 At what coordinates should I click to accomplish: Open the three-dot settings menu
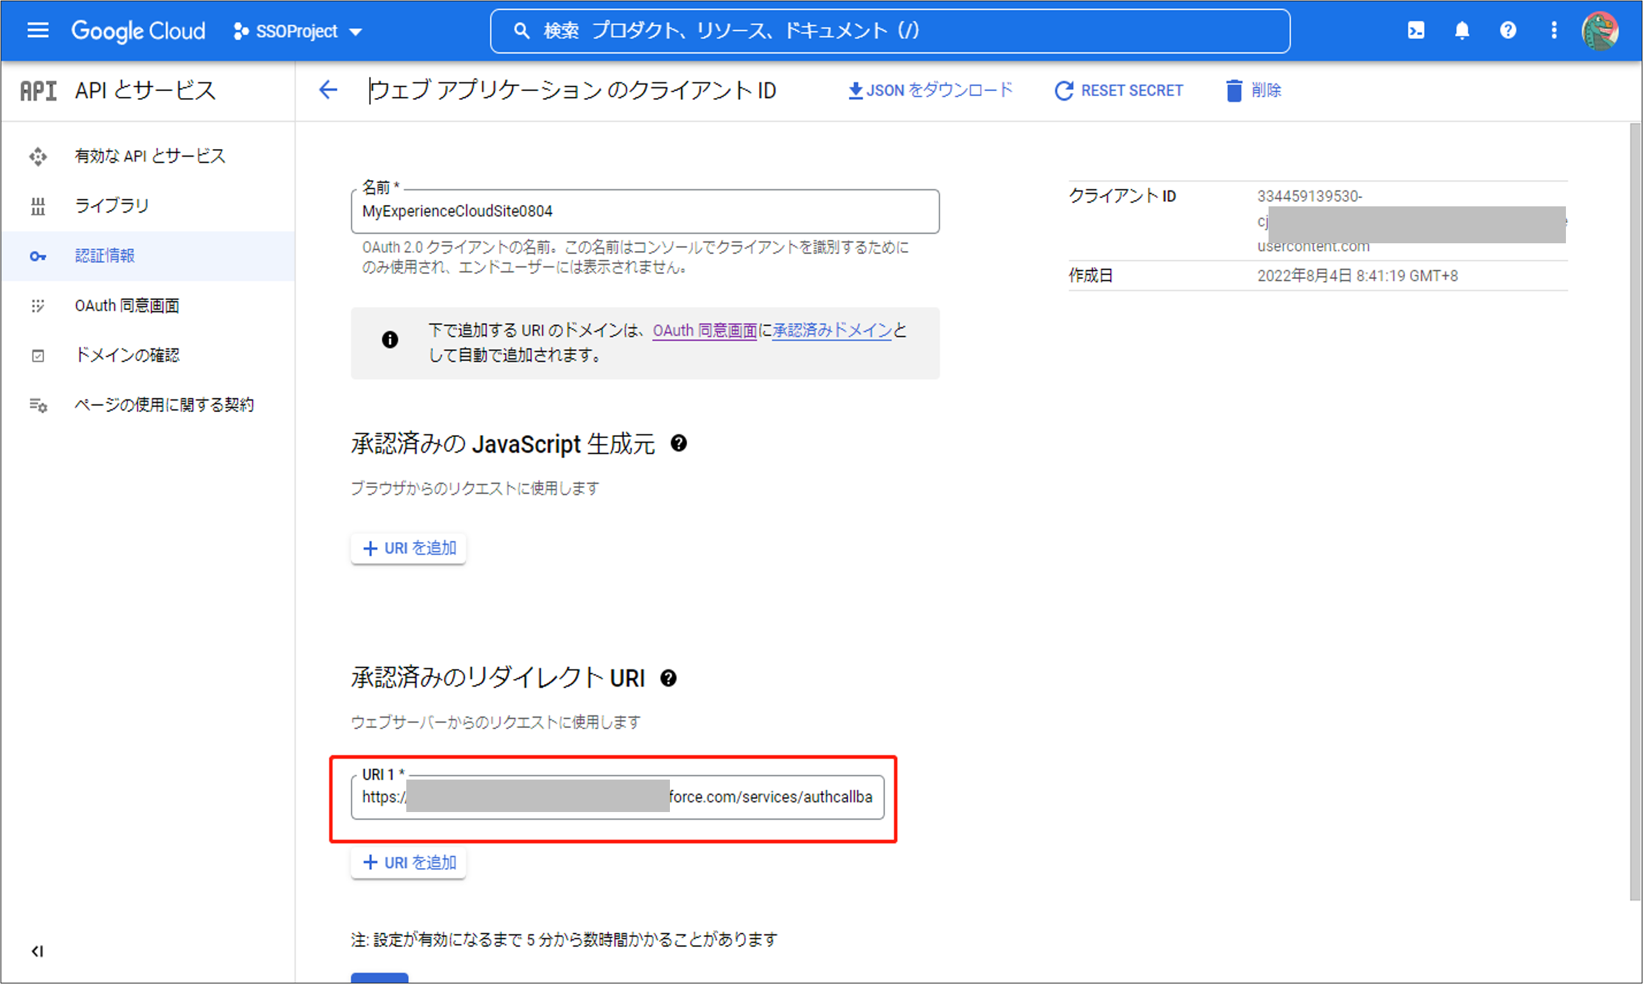pyautogui.click(x=1553, y=31)
